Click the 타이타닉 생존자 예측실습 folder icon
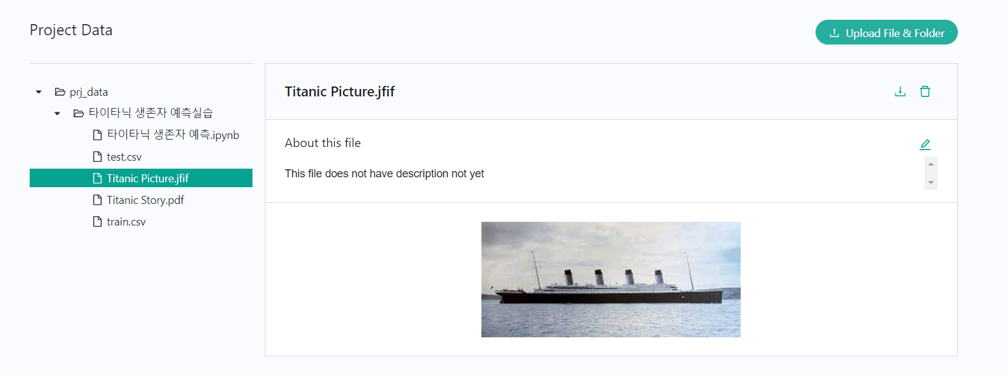 pos(79,113)
